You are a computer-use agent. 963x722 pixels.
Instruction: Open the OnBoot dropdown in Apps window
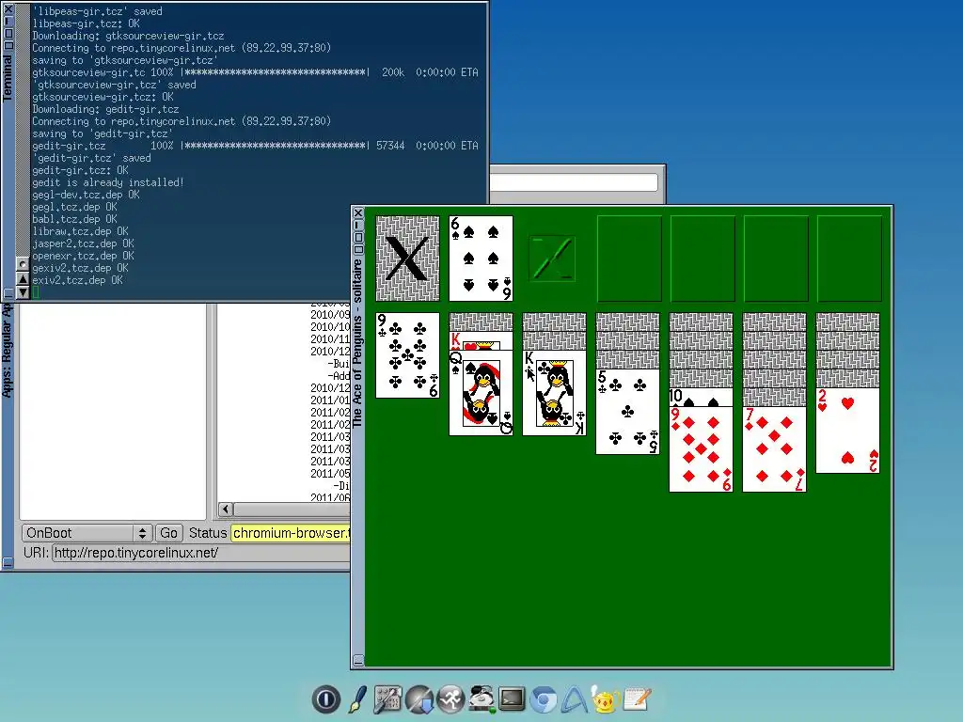click(87, 533)
